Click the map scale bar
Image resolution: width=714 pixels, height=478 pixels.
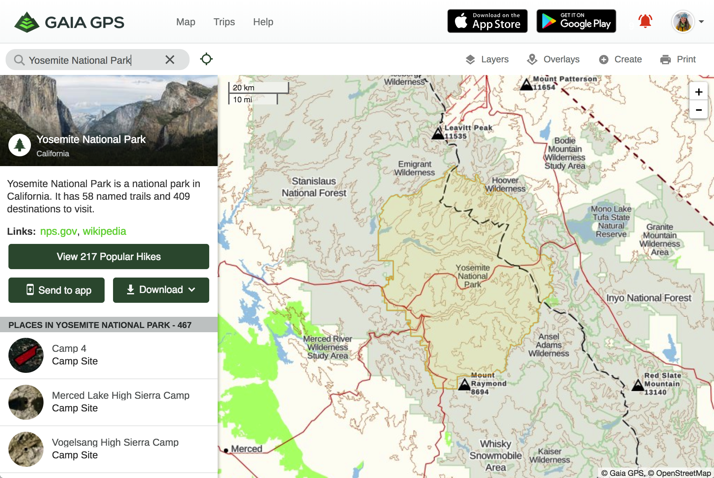point(258,93)
